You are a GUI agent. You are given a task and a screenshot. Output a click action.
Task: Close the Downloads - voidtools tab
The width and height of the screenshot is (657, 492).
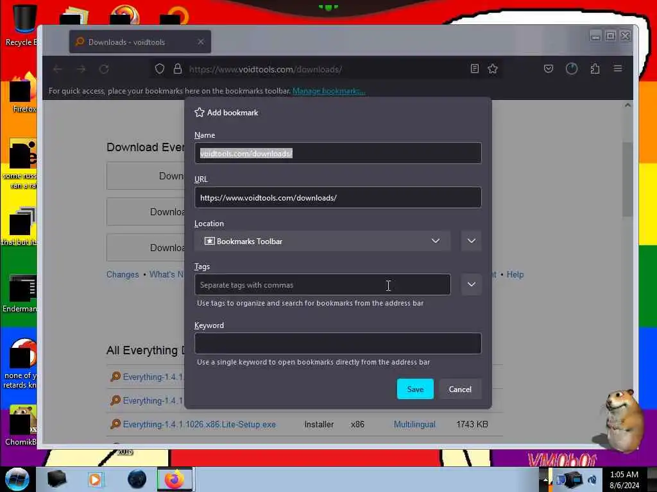click(x=201, y=42)
